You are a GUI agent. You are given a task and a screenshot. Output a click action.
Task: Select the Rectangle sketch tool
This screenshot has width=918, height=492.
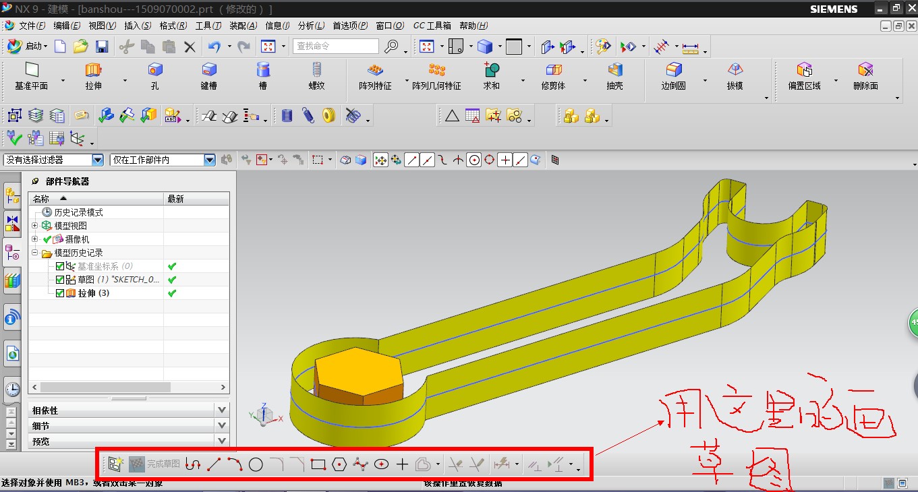pos(318,464)
